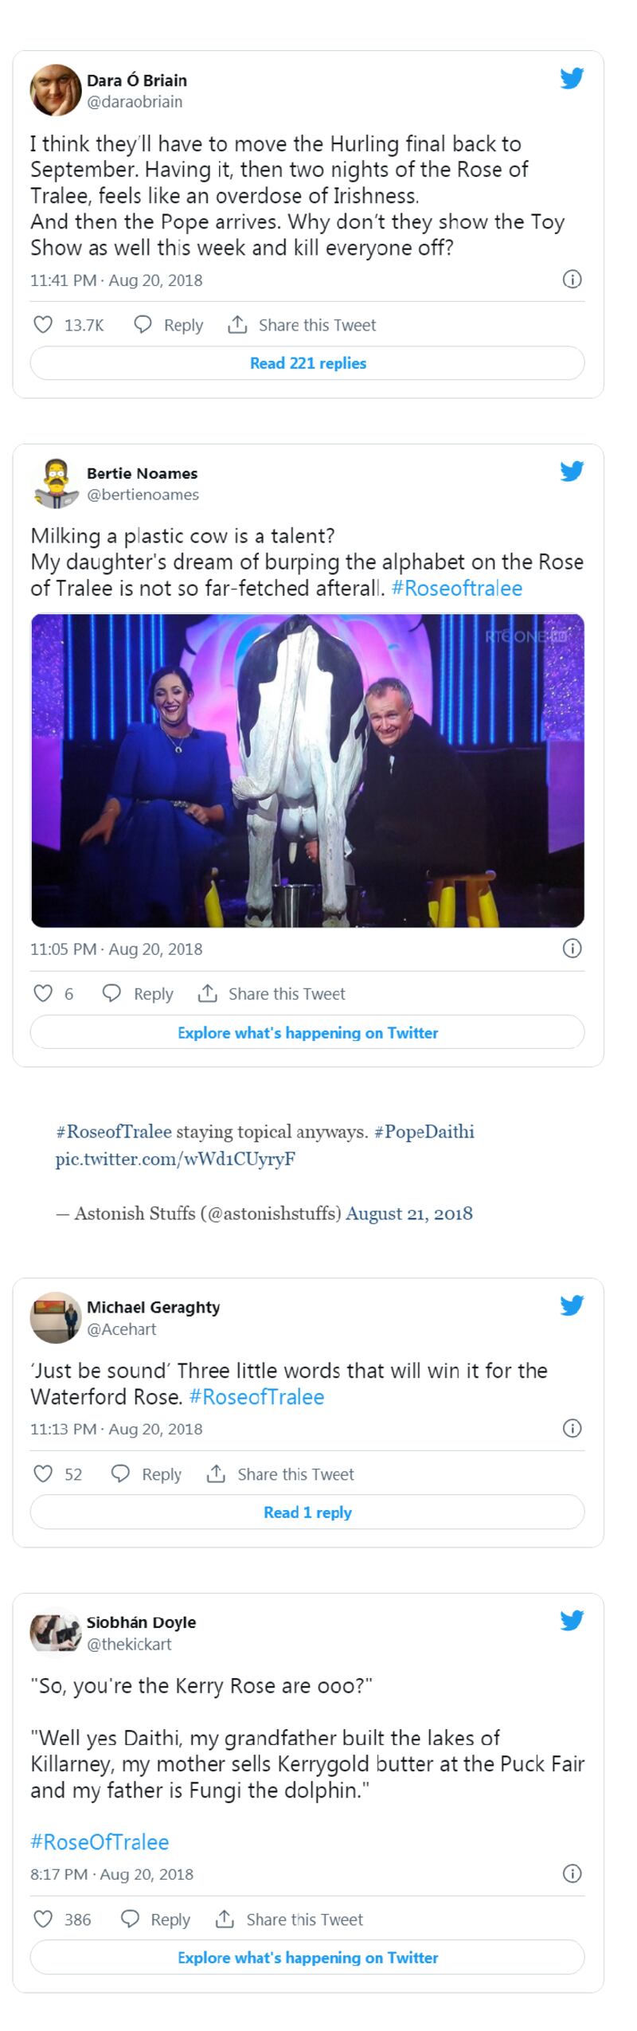Like Siobhán Doyle's tweet showing 386
Image resolution: width=637 pixels, height=2031 pixels.
(43, 1919)
